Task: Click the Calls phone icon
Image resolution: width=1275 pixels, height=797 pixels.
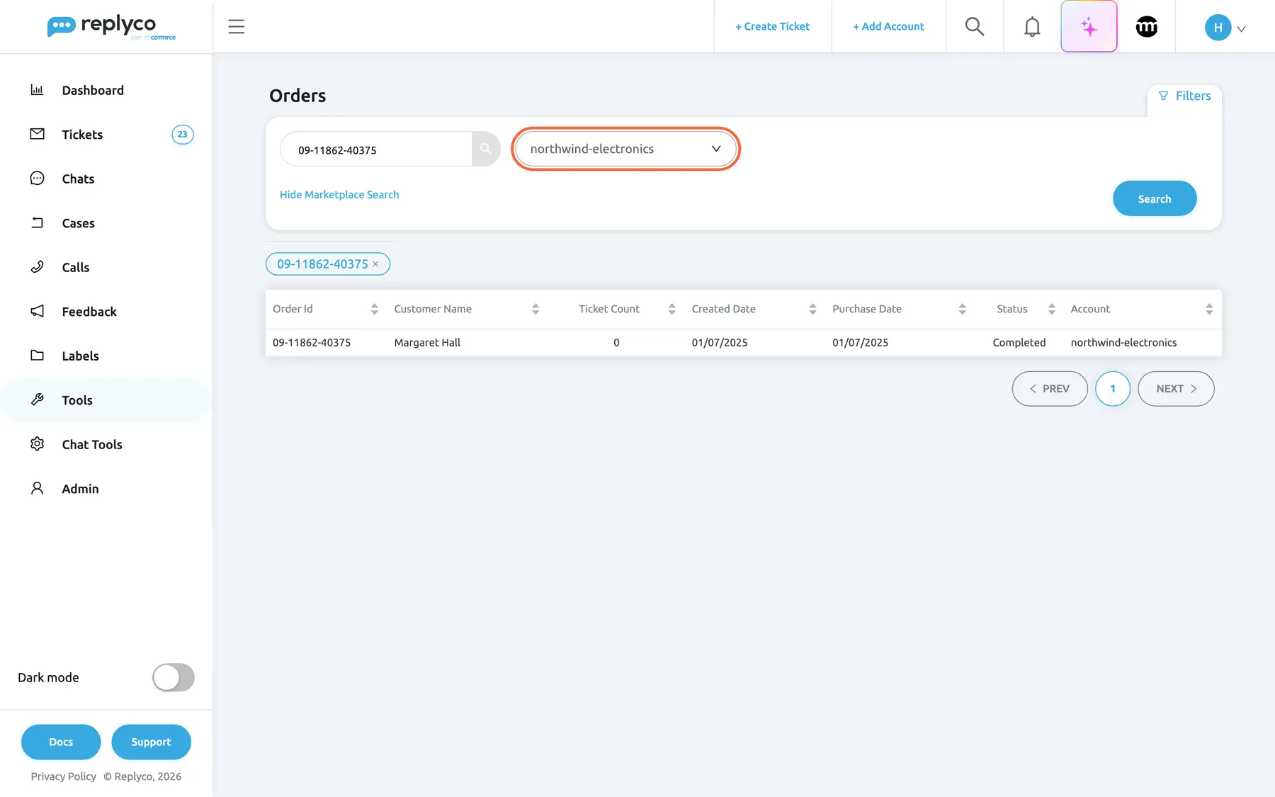Action: (x=37, y=267)
